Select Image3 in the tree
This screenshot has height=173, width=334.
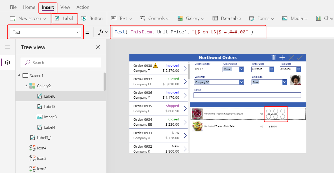(x=50, y=117)
